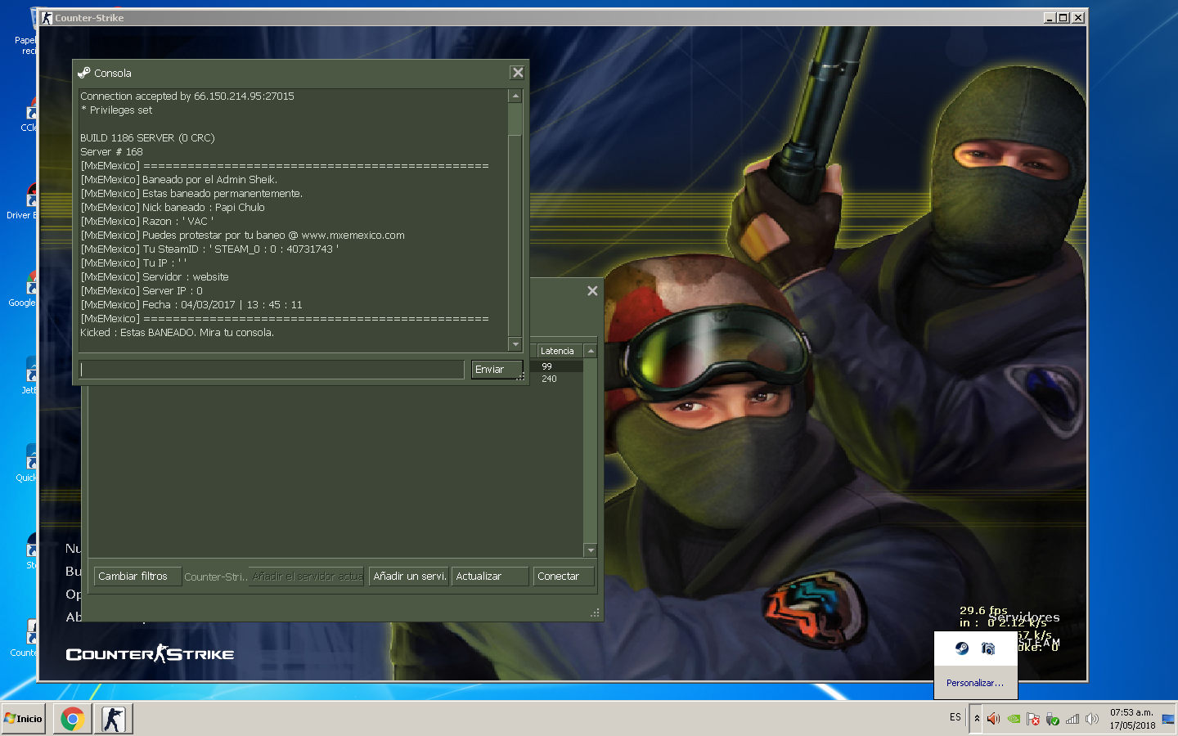
Task: Click the server browser resize grip
Action: click(x=595, y=613)
